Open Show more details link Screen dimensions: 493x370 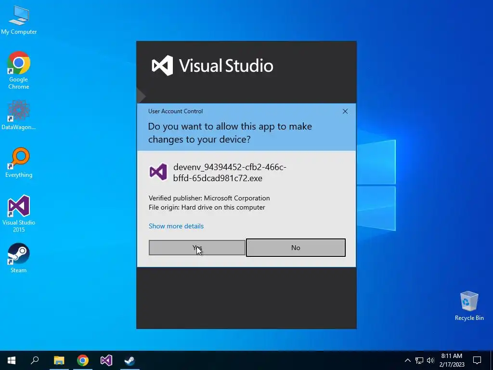176,226
